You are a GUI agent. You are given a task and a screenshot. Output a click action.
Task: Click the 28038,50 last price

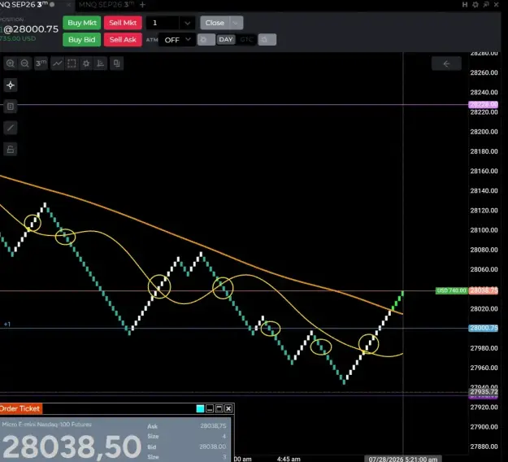pos(72,447)
